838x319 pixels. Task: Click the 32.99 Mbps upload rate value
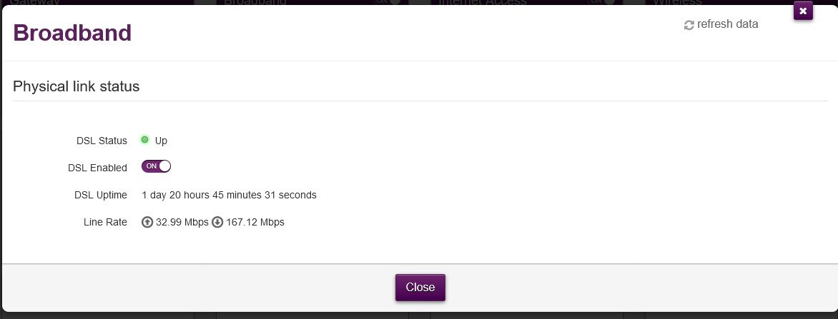pyautogui.click(x=182, y=222)
